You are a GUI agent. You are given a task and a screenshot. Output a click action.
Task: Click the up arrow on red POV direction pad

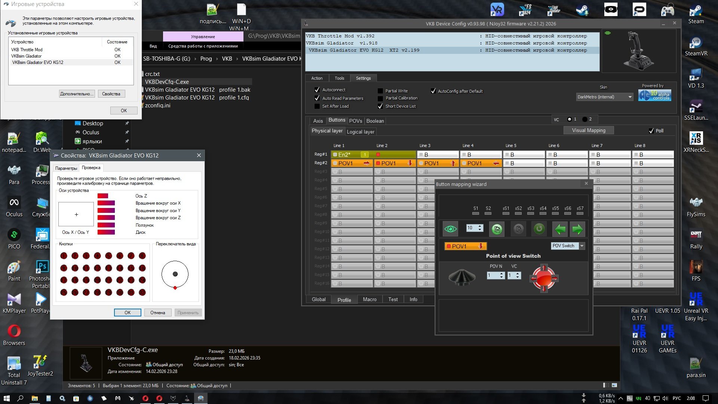(x=544, y=268)
